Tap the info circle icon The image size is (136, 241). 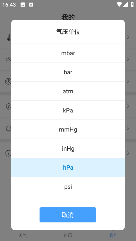(x=9, y=153)
